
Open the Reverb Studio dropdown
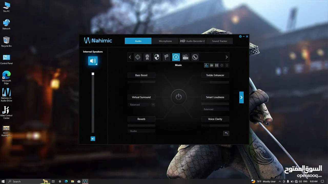click(x=141, y=131)
